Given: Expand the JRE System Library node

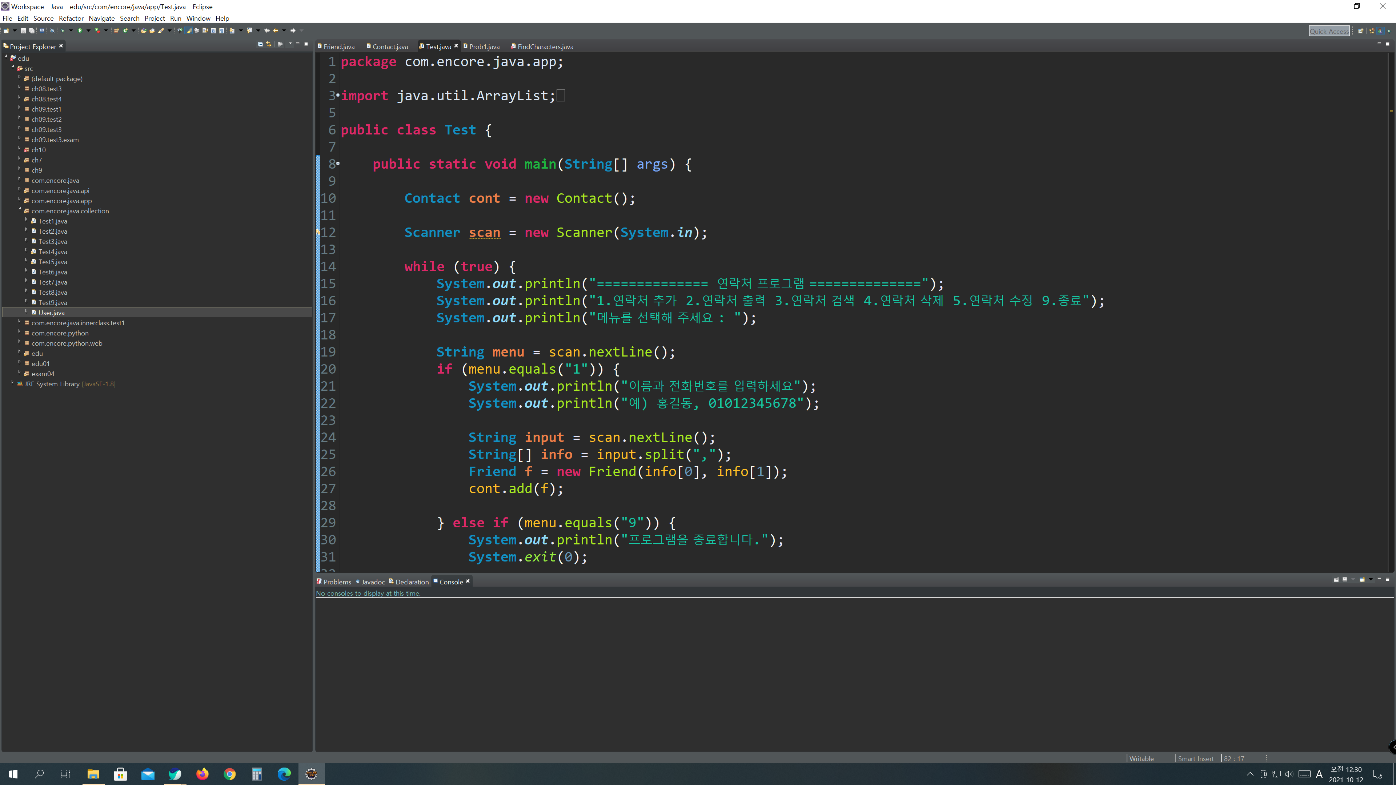Looking at the screenshot, I should (x=12, y=382).
